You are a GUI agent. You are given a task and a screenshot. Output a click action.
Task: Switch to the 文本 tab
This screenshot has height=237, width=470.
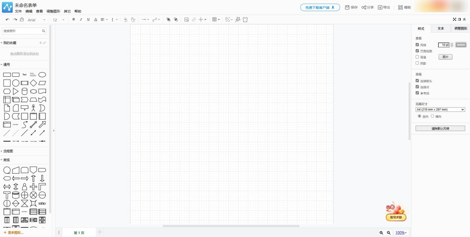click(440, 29)
